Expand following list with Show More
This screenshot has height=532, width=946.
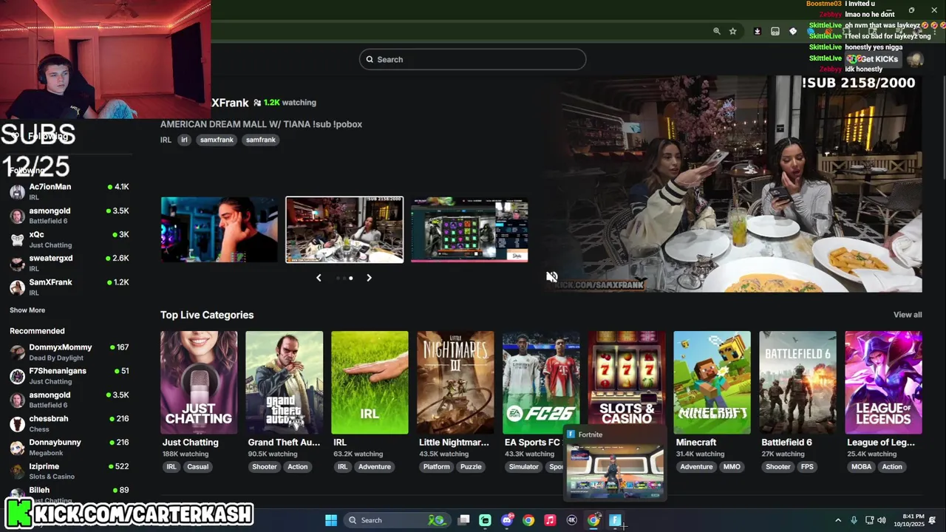[27, 310]
